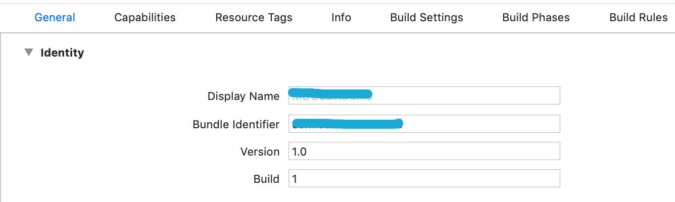This screenshot has width=675, height=202.
Task: Collapse the Identity section disclosure triangle
Action: [x=29, y=52]
